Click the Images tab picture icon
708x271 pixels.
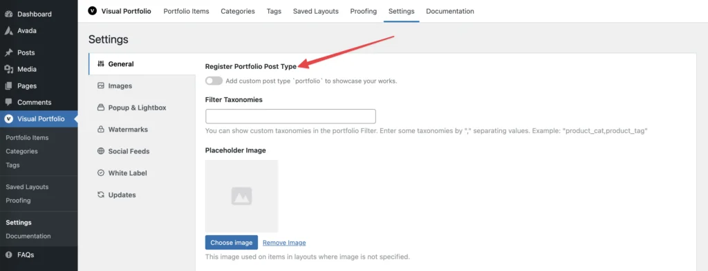coord(101,86)
